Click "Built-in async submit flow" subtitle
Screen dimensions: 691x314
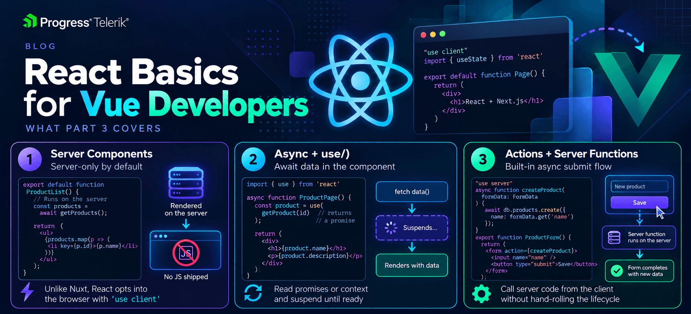[x=558, y=167]
